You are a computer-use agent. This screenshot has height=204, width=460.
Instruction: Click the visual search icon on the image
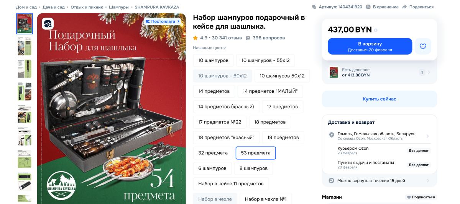click(48, 24)
